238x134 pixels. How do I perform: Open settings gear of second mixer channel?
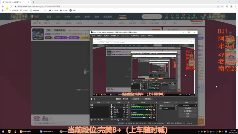click(x=154, y=117)
